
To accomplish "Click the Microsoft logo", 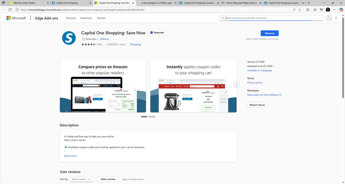I will (x=16, y=18).
